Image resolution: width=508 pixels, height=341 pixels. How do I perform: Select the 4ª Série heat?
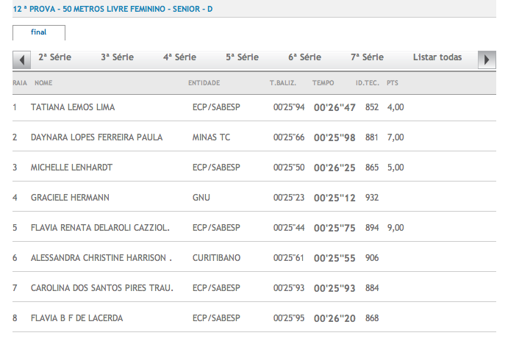(x=179, y=57)
